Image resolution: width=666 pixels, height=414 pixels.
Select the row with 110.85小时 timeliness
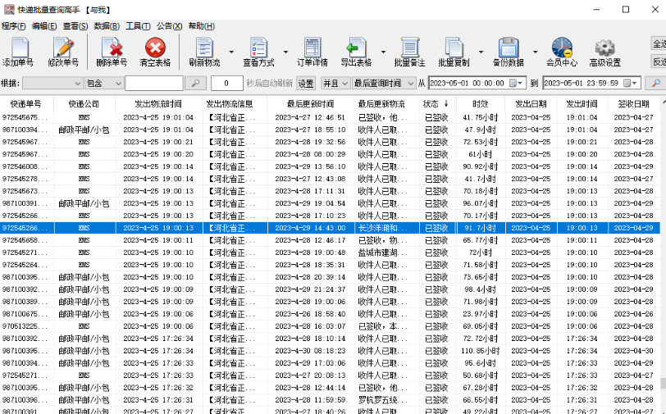(330, 351)
